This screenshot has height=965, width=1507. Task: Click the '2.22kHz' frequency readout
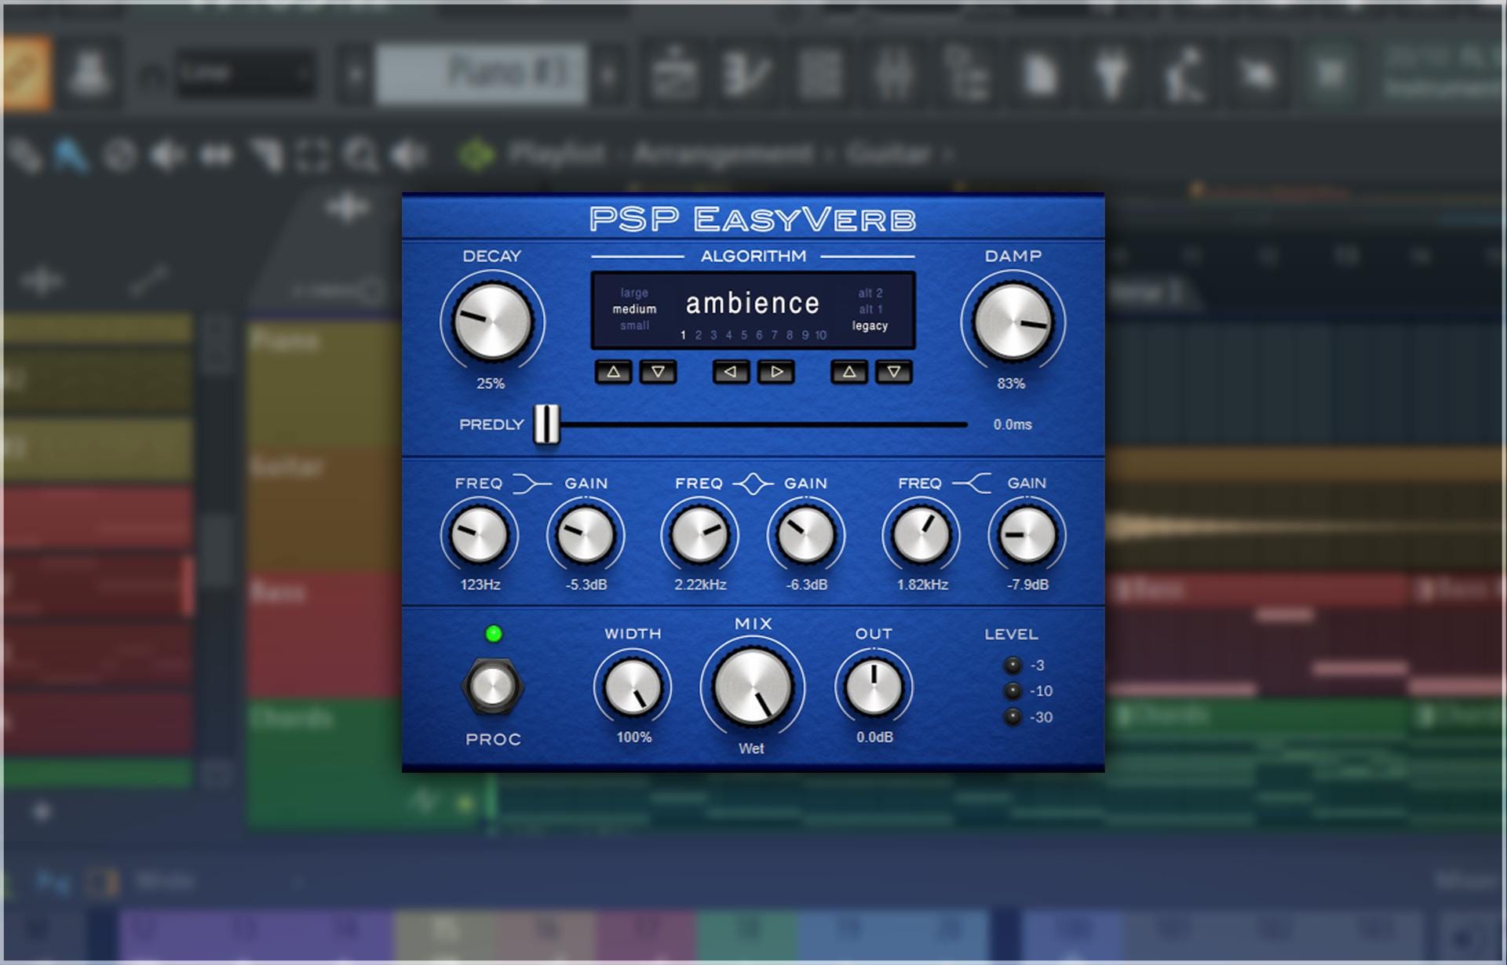pos(700,584)
